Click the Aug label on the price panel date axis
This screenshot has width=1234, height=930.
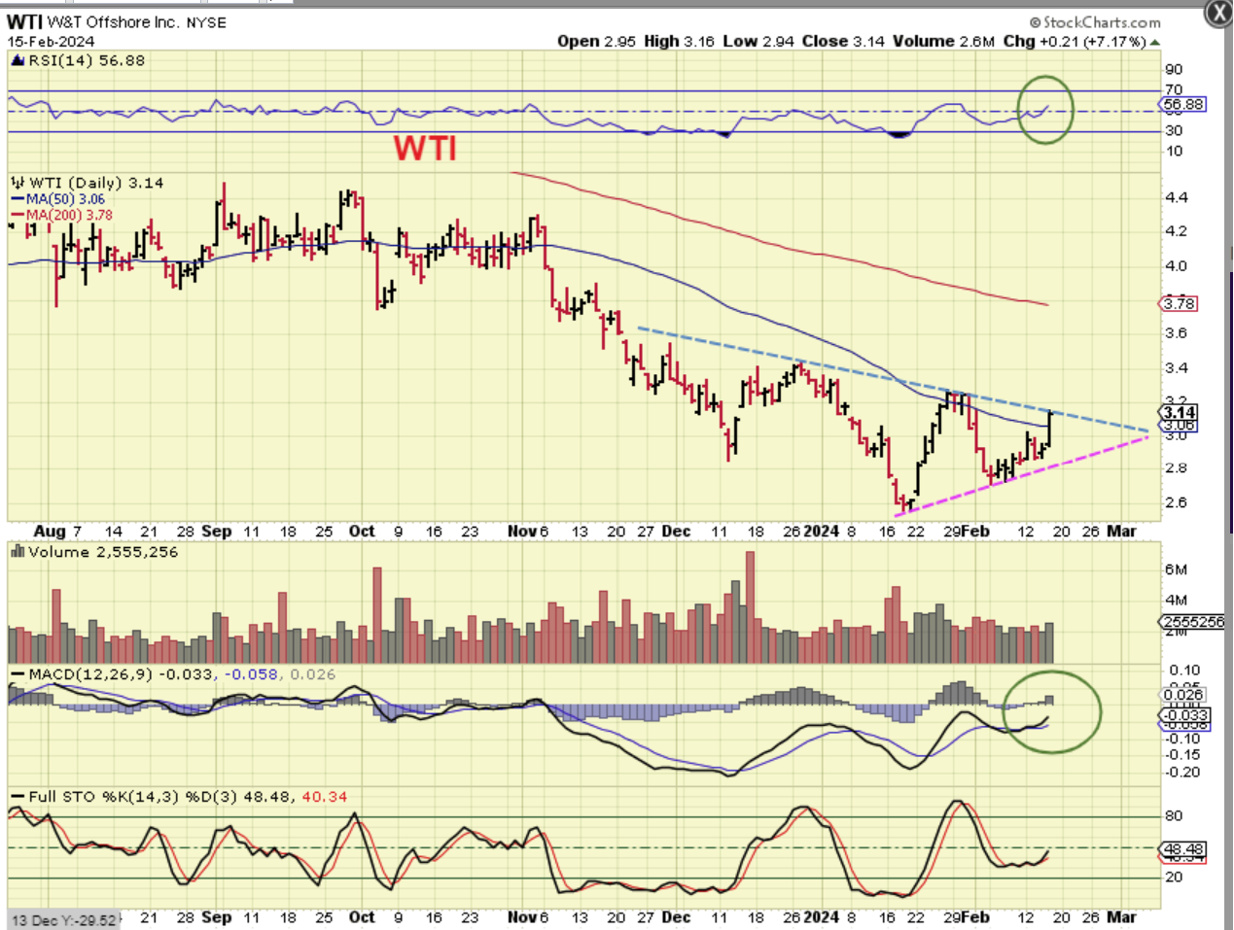pos(50,532)
